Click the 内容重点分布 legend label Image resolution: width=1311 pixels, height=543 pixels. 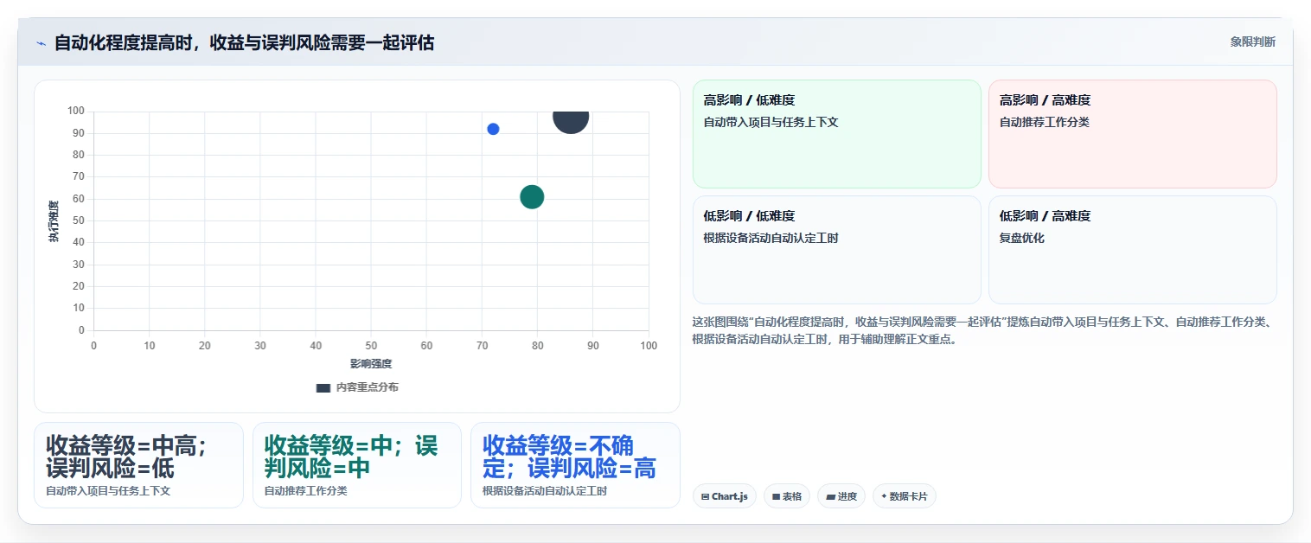[x=368, y=387]
